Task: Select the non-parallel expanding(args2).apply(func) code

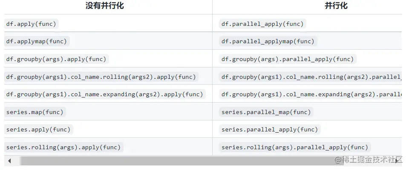Action: (105, 94)
